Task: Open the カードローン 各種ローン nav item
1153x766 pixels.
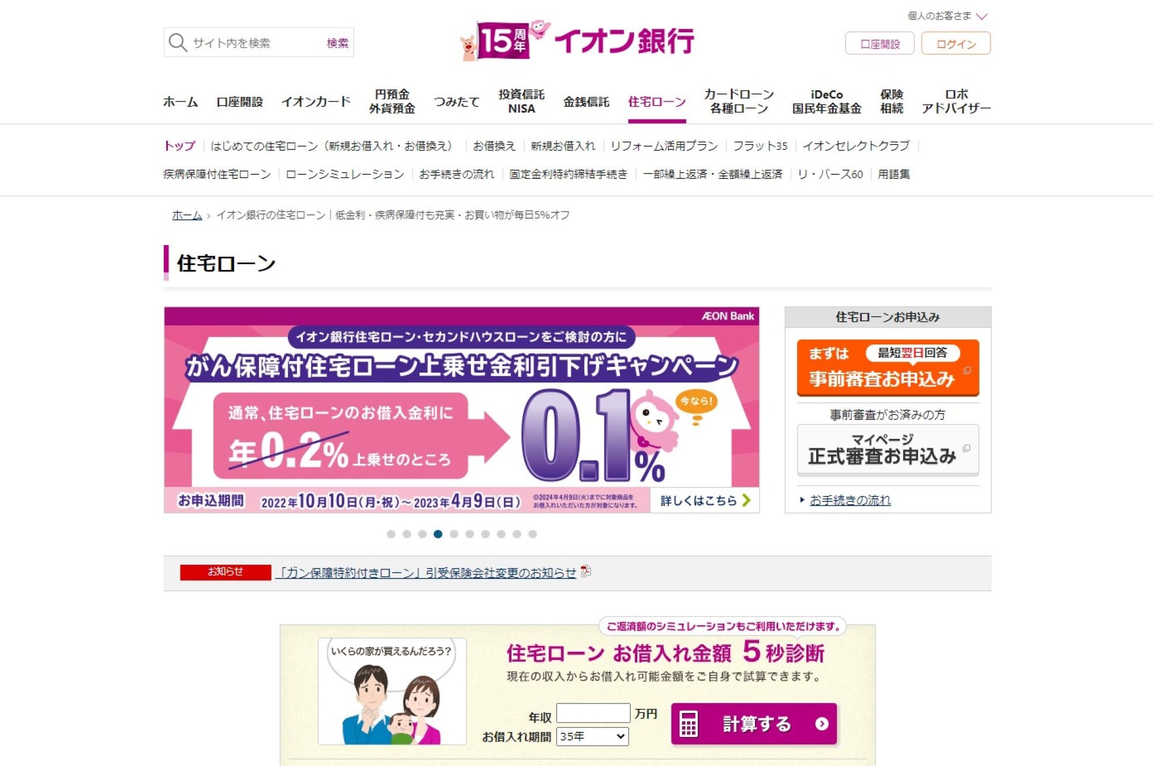Action: pyautogui.click(x=739, y=102)
